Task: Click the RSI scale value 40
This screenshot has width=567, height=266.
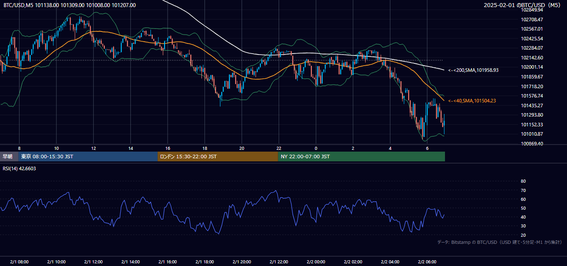Action: (523, 217)
